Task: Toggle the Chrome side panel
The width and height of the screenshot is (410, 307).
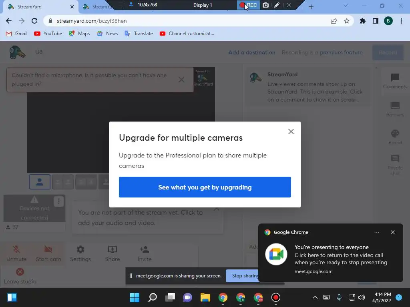Action: click(376, 21)
